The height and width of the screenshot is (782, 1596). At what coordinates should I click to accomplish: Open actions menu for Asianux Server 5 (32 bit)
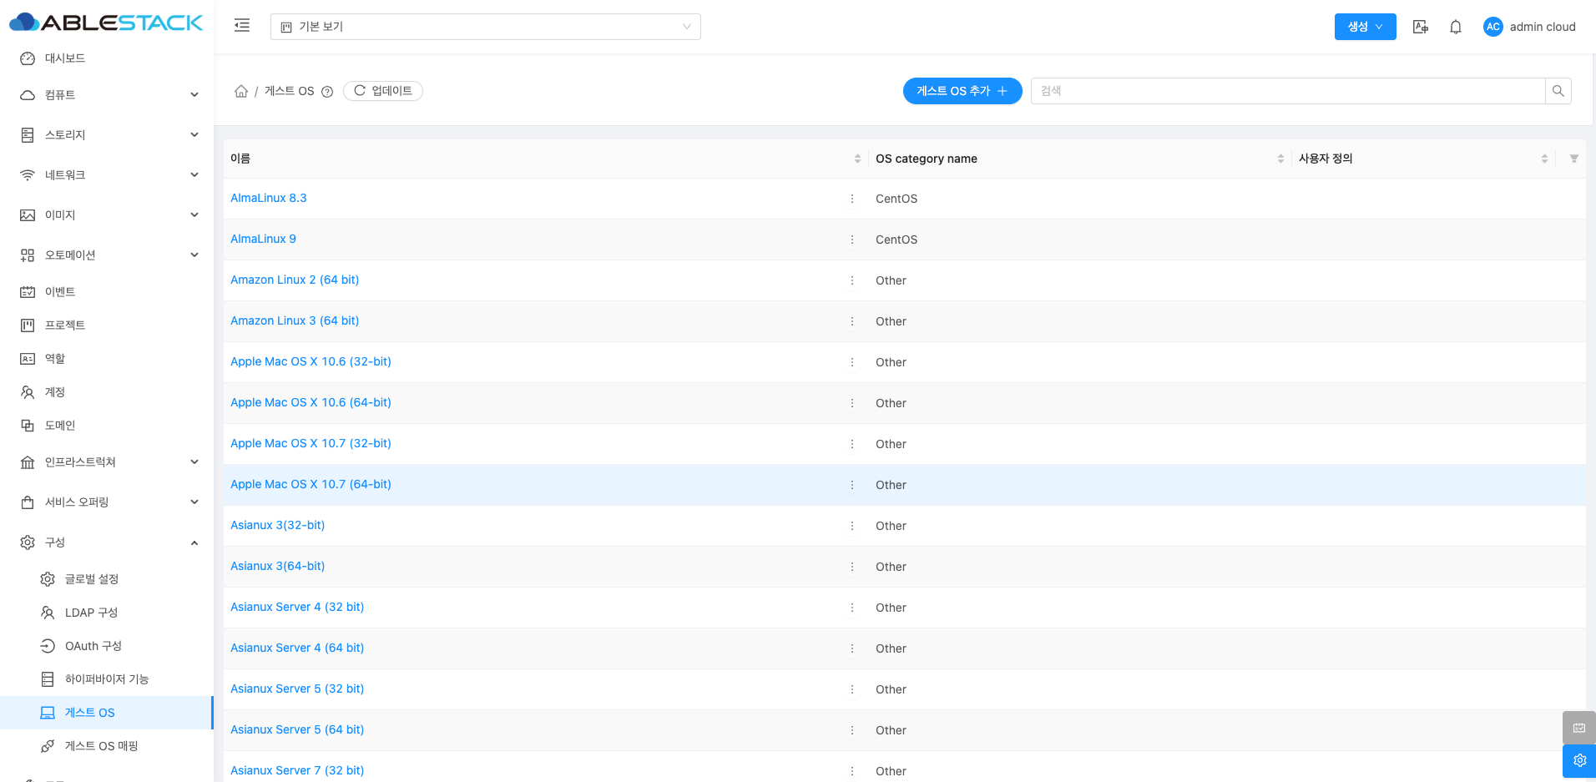[851, 689]
